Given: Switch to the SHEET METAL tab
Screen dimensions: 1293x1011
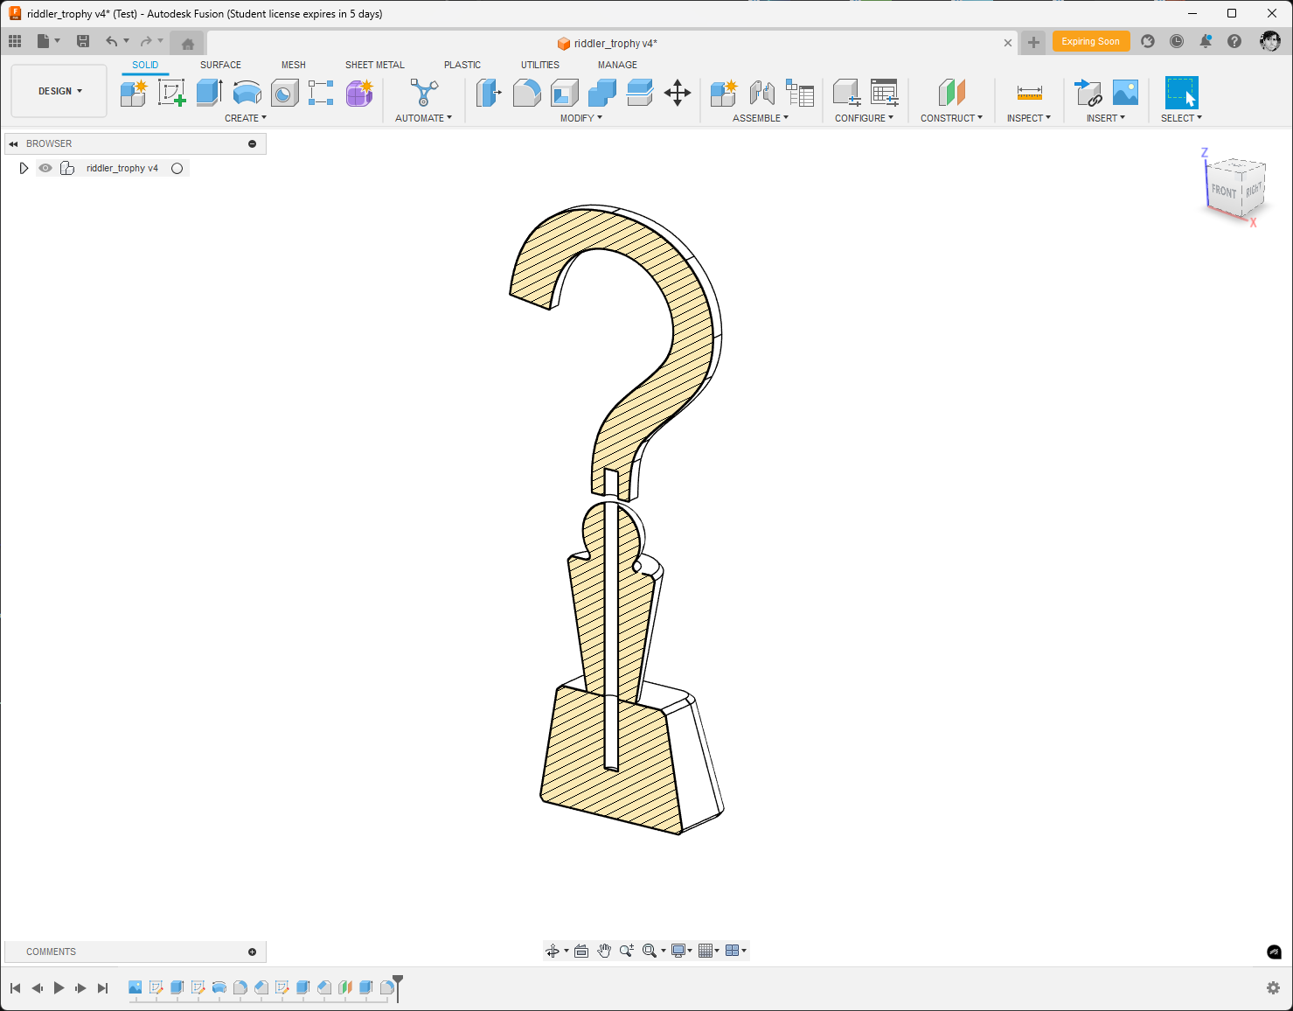Looking at the screenshot, I should [375, 65].
